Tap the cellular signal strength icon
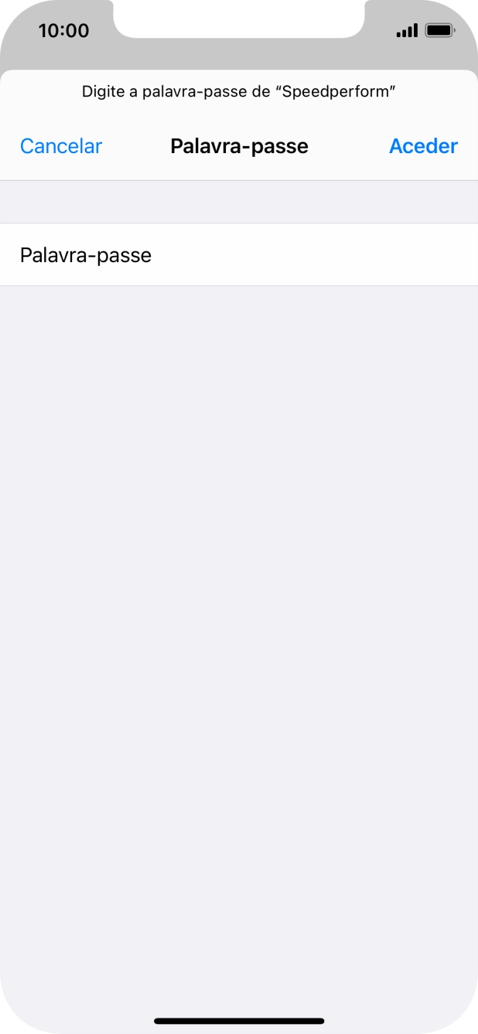Image resolution: width=478 pixels, height=1034 pixels. coord(407,31)
